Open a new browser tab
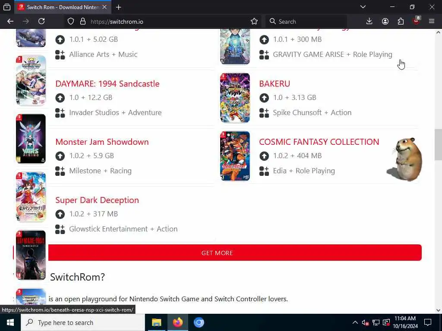442x331 pixels. tap(118, 7)
